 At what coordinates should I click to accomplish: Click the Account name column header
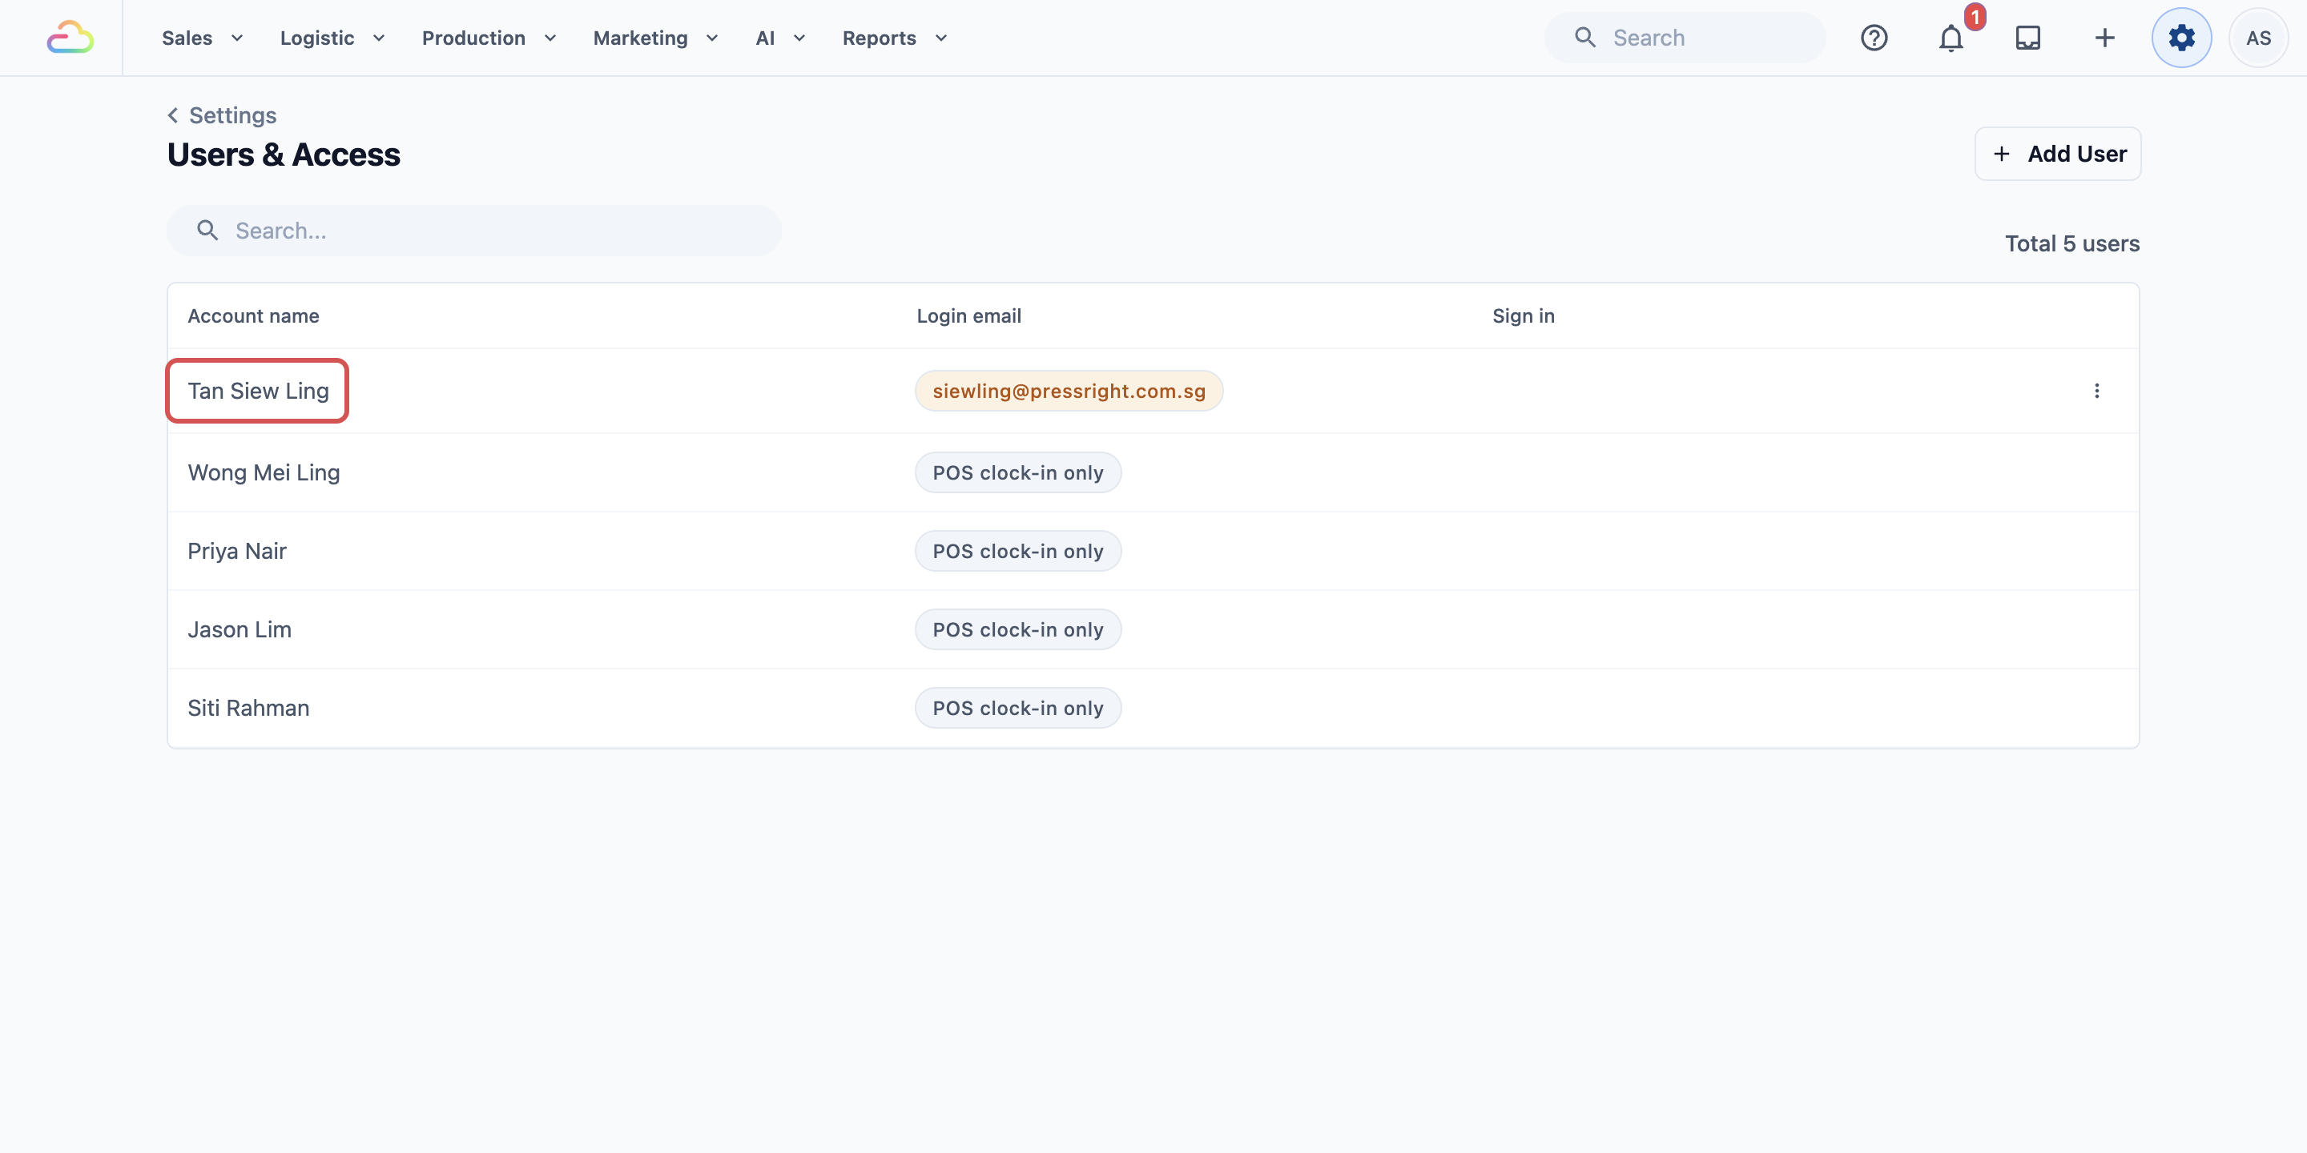click(253, 315)
